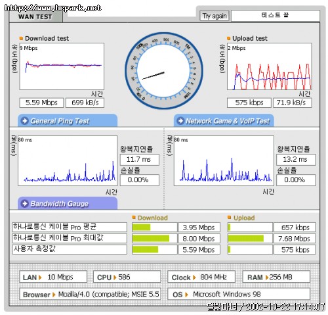Click the 5.59 Mbps download result box
Viewport: 328px width, 315px height.
coord(41,103)
